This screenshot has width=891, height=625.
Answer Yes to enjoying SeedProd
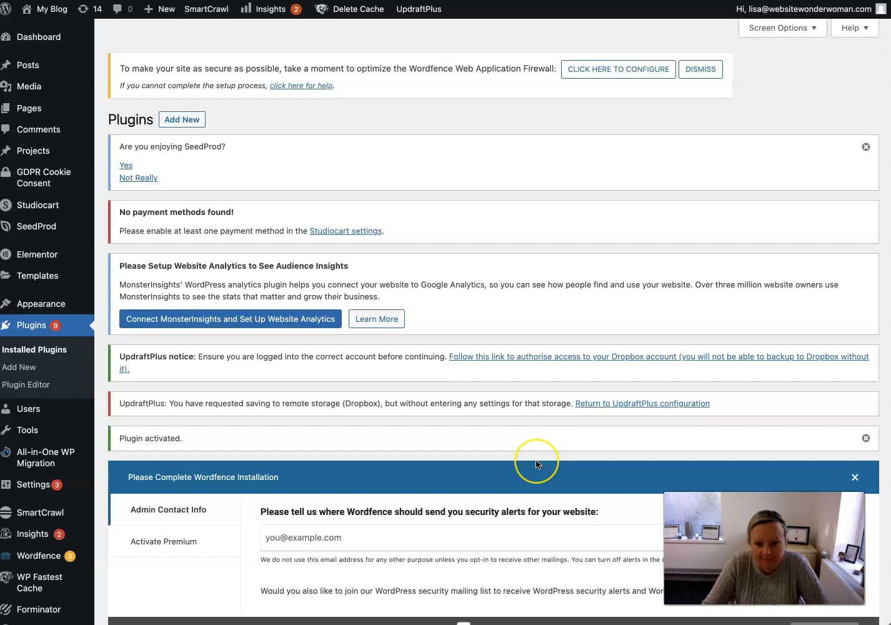point(126,166)
